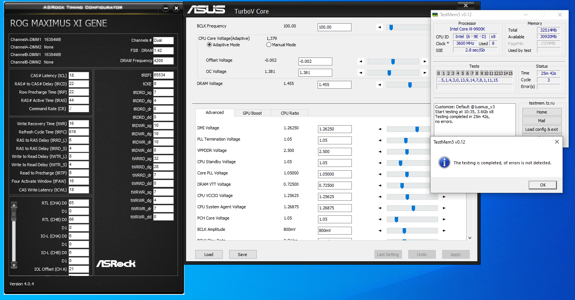Click the DRAM Voltage input field
This screenshot has height=300, width=575.
[335, 85]
